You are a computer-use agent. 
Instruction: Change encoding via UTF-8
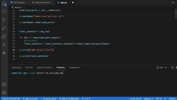pyautogui.click(x=158, y=99)
